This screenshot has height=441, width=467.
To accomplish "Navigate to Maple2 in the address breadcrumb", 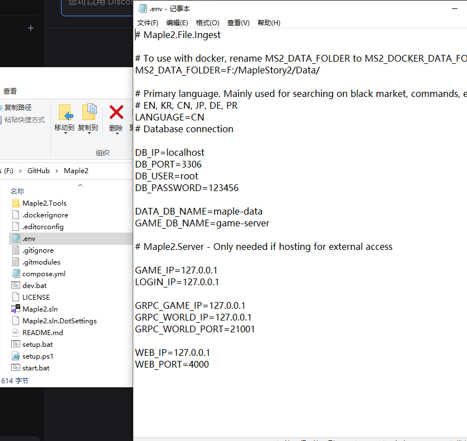I will pos(76,171).
